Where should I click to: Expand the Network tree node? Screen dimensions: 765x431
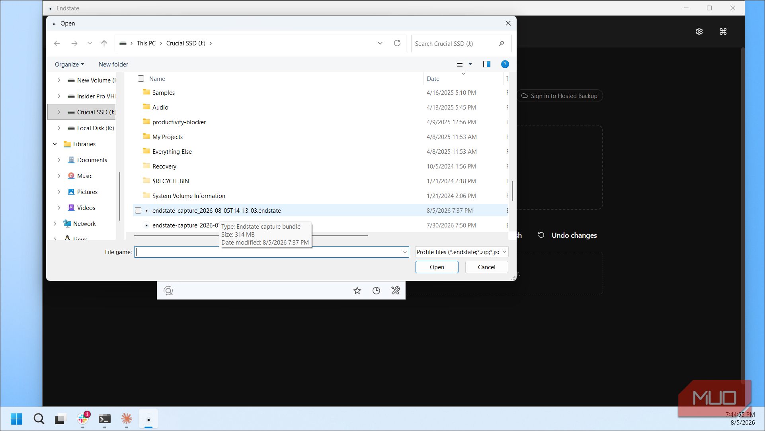(55, 223)
